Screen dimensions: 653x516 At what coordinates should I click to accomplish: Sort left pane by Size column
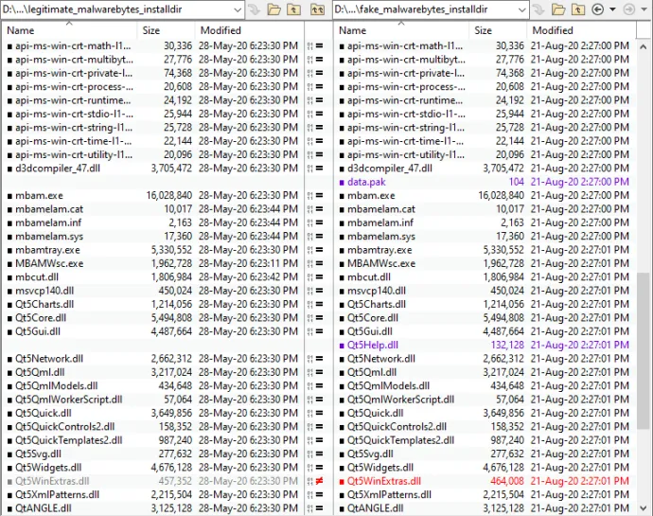coord(166,30)
